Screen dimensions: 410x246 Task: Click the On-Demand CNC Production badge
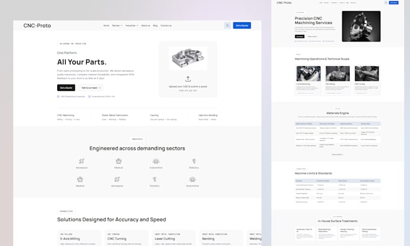73,43
